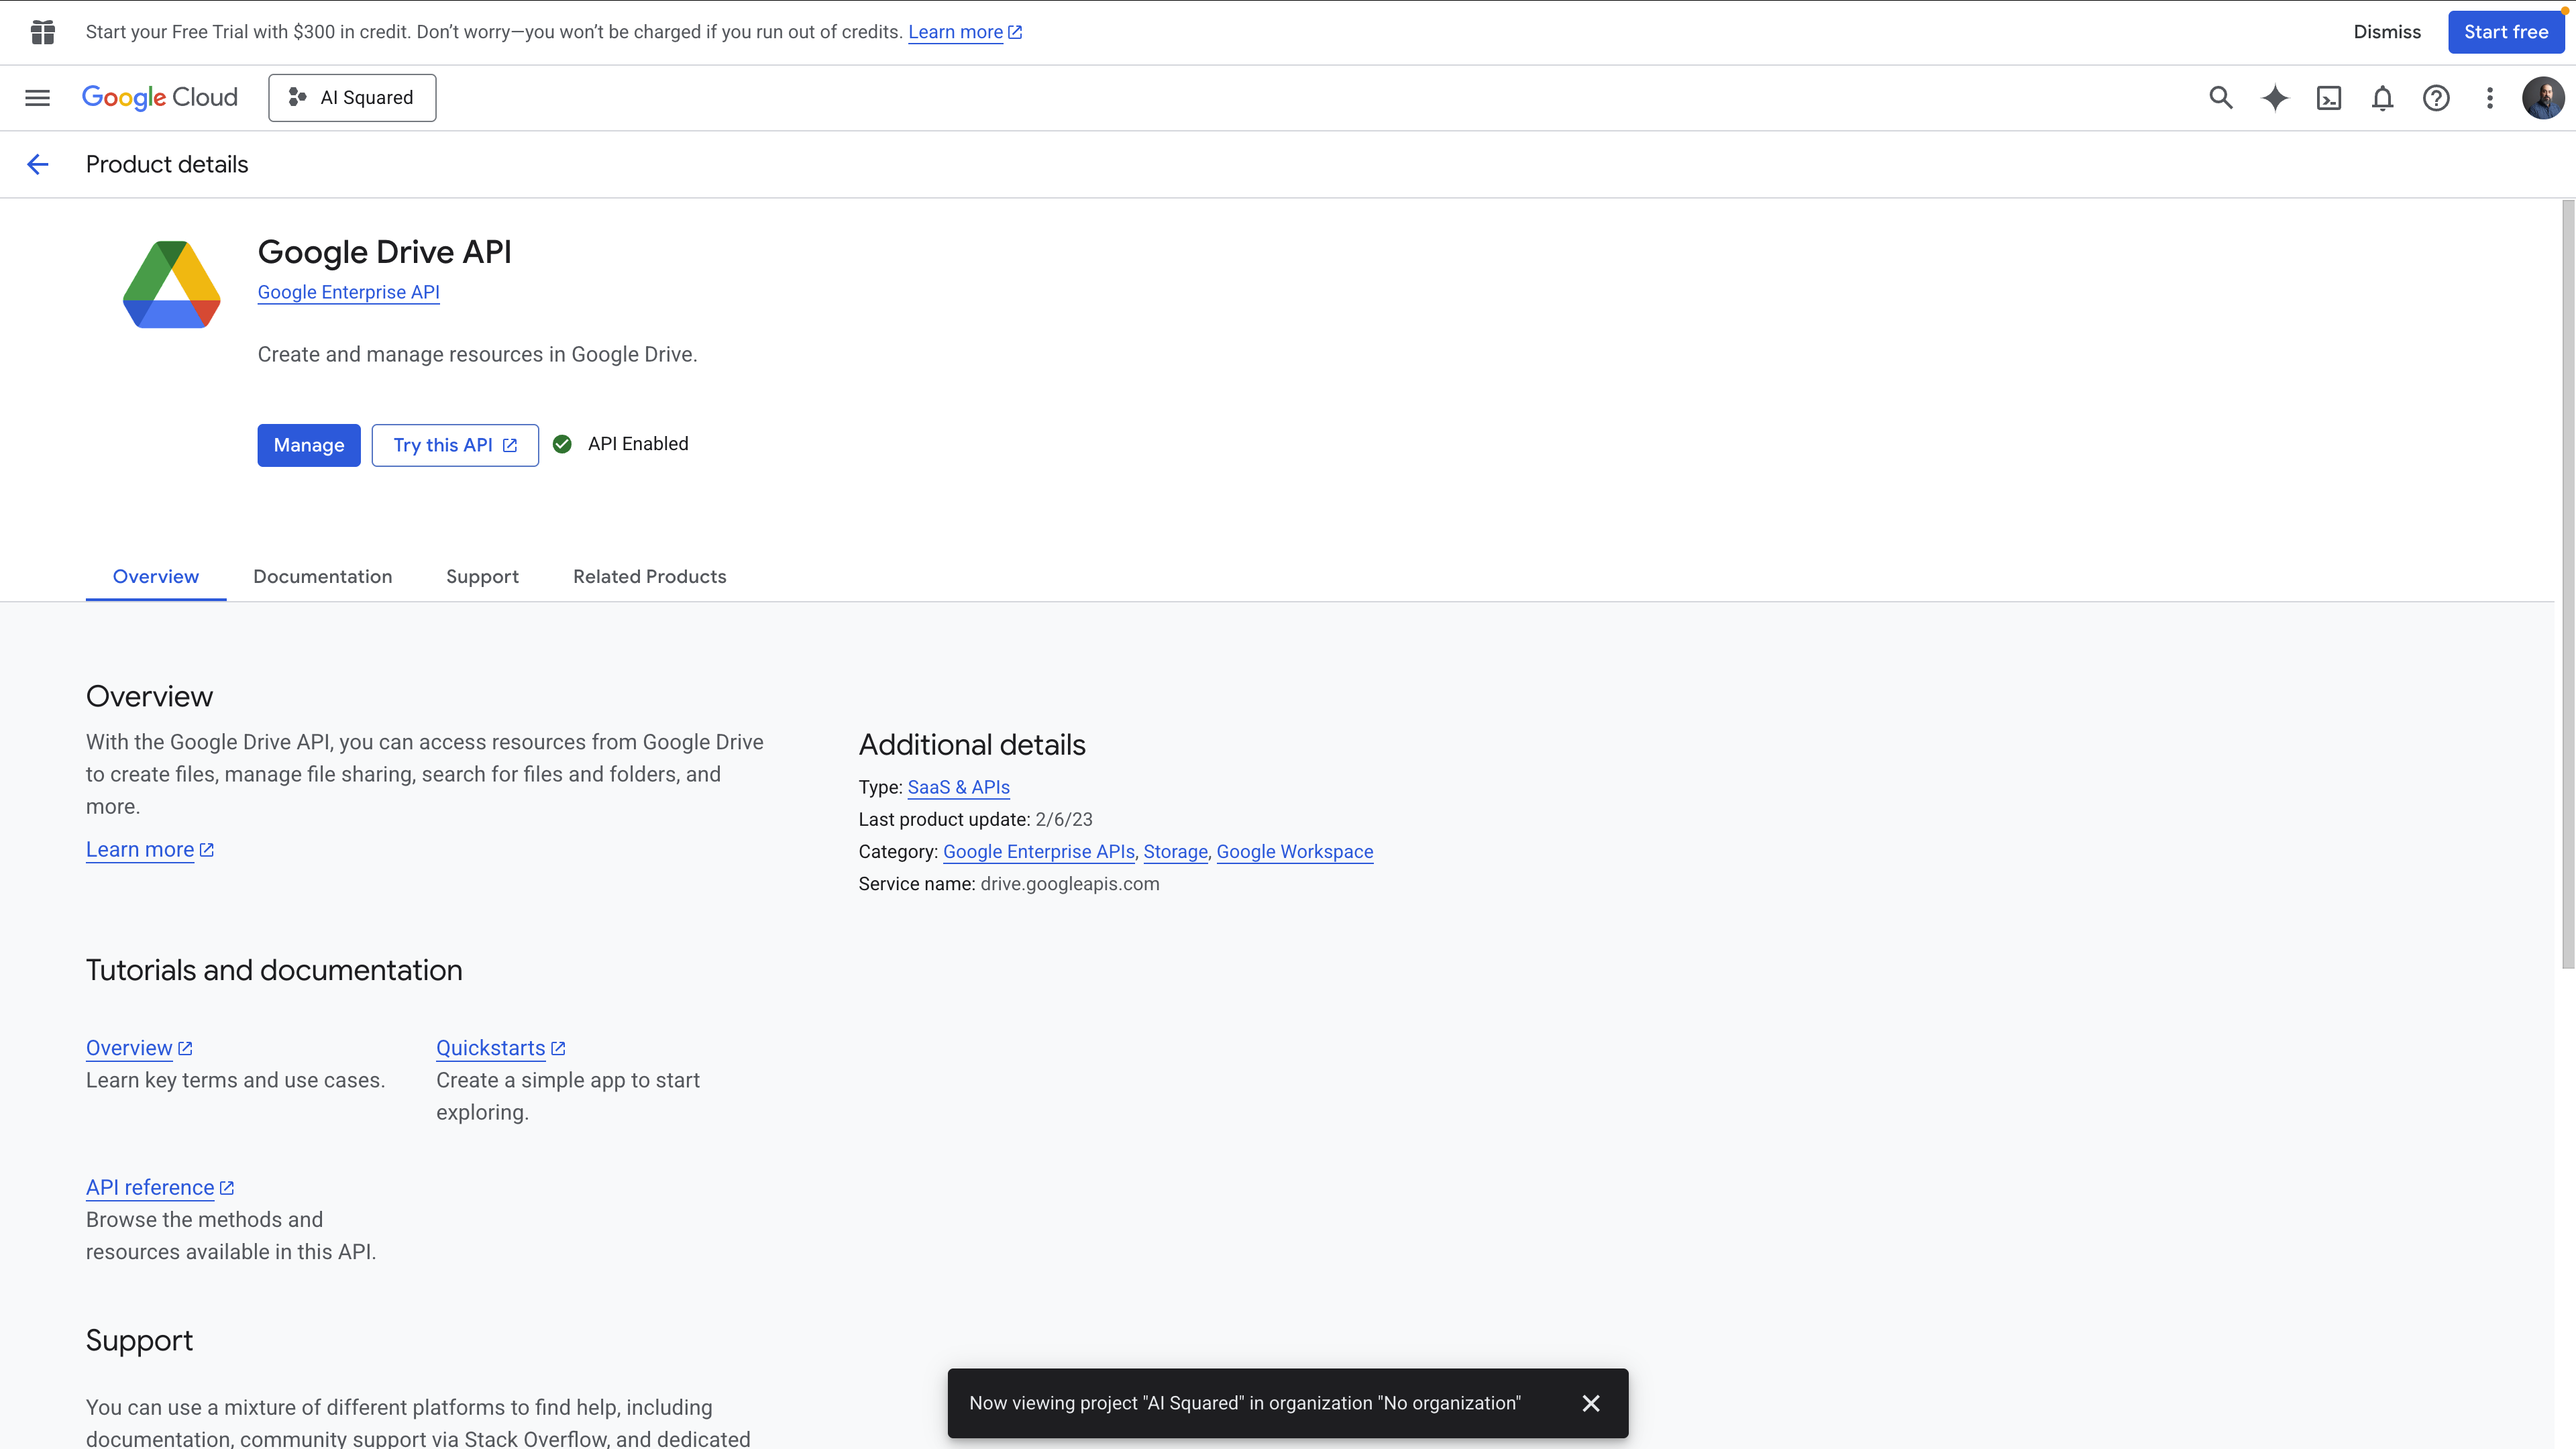Open the Overview tutorial link
The height and width of the screenshot is (1449, 2576).
139,1048
